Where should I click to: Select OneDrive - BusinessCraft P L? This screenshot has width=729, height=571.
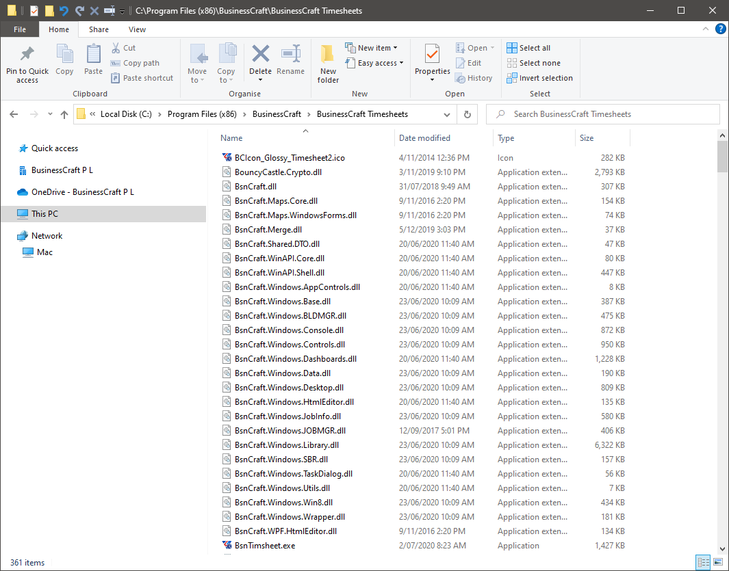pos(82,192)
